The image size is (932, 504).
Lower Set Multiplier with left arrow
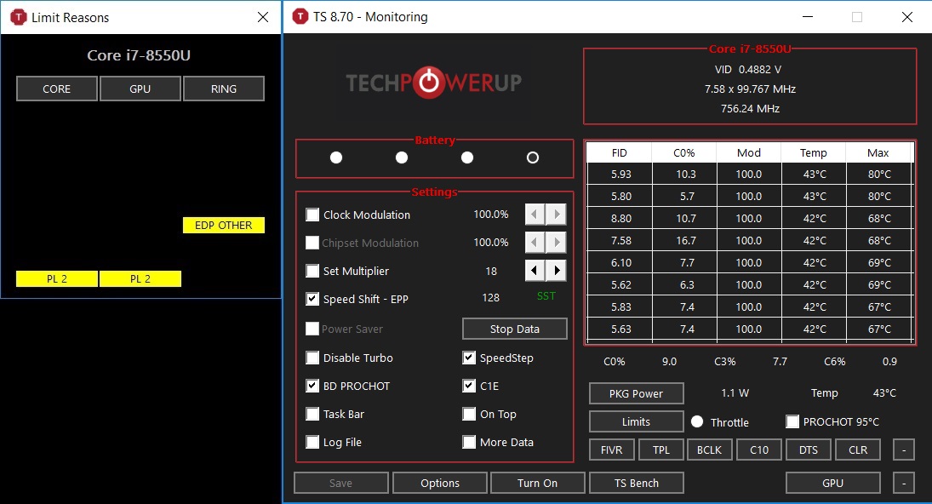[x=535, y=271]
